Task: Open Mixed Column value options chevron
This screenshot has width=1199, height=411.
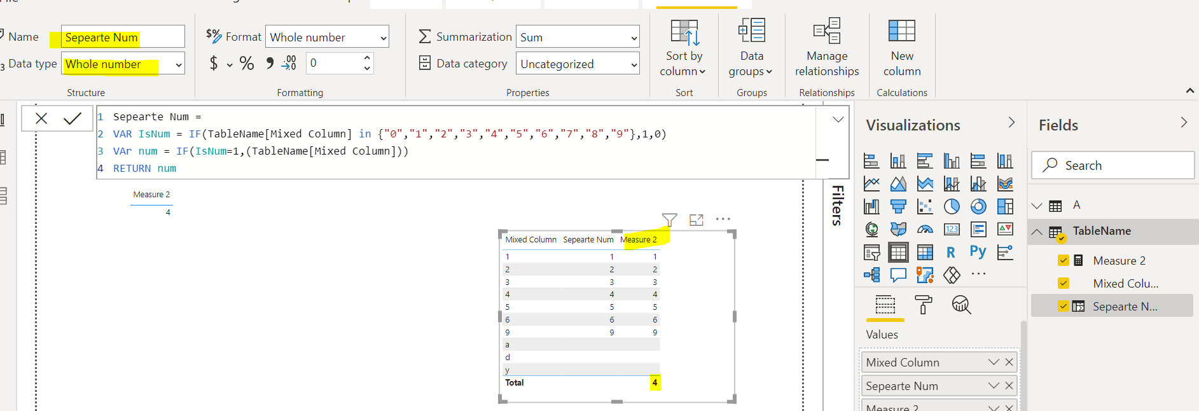Action: (994, 362)
